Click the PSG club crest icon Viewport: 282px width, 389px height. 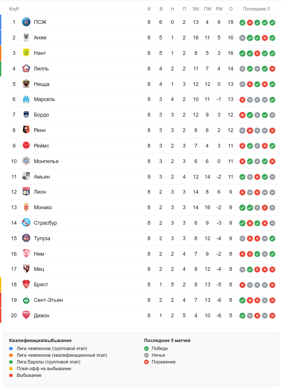tap(26, 22)
